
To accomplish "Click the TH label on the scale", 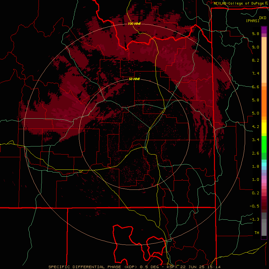I will [257, 233].
